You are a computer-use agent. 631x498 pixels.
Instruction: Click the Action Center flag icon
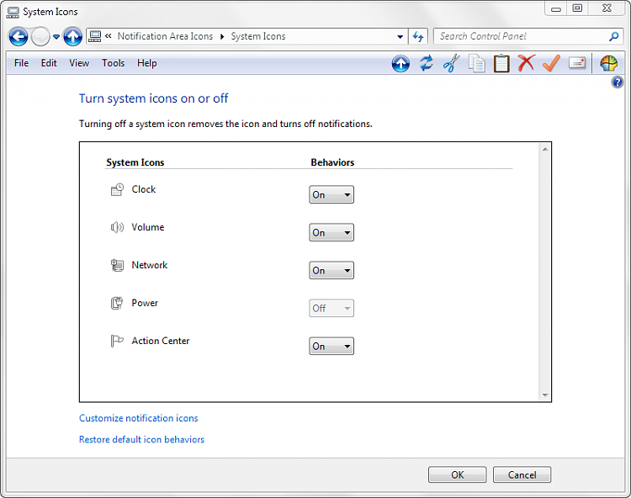coord(117,341)
